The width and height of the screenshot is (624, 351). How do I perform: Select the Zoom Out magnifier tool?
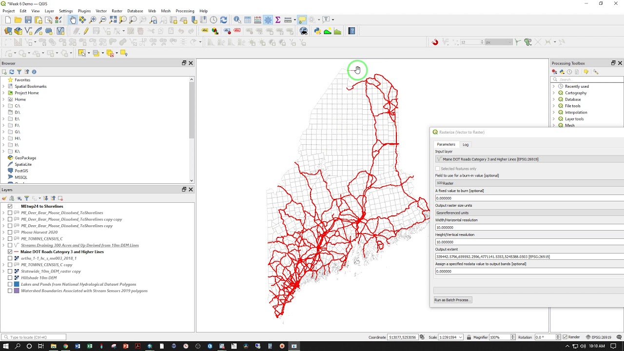point(103,20)
